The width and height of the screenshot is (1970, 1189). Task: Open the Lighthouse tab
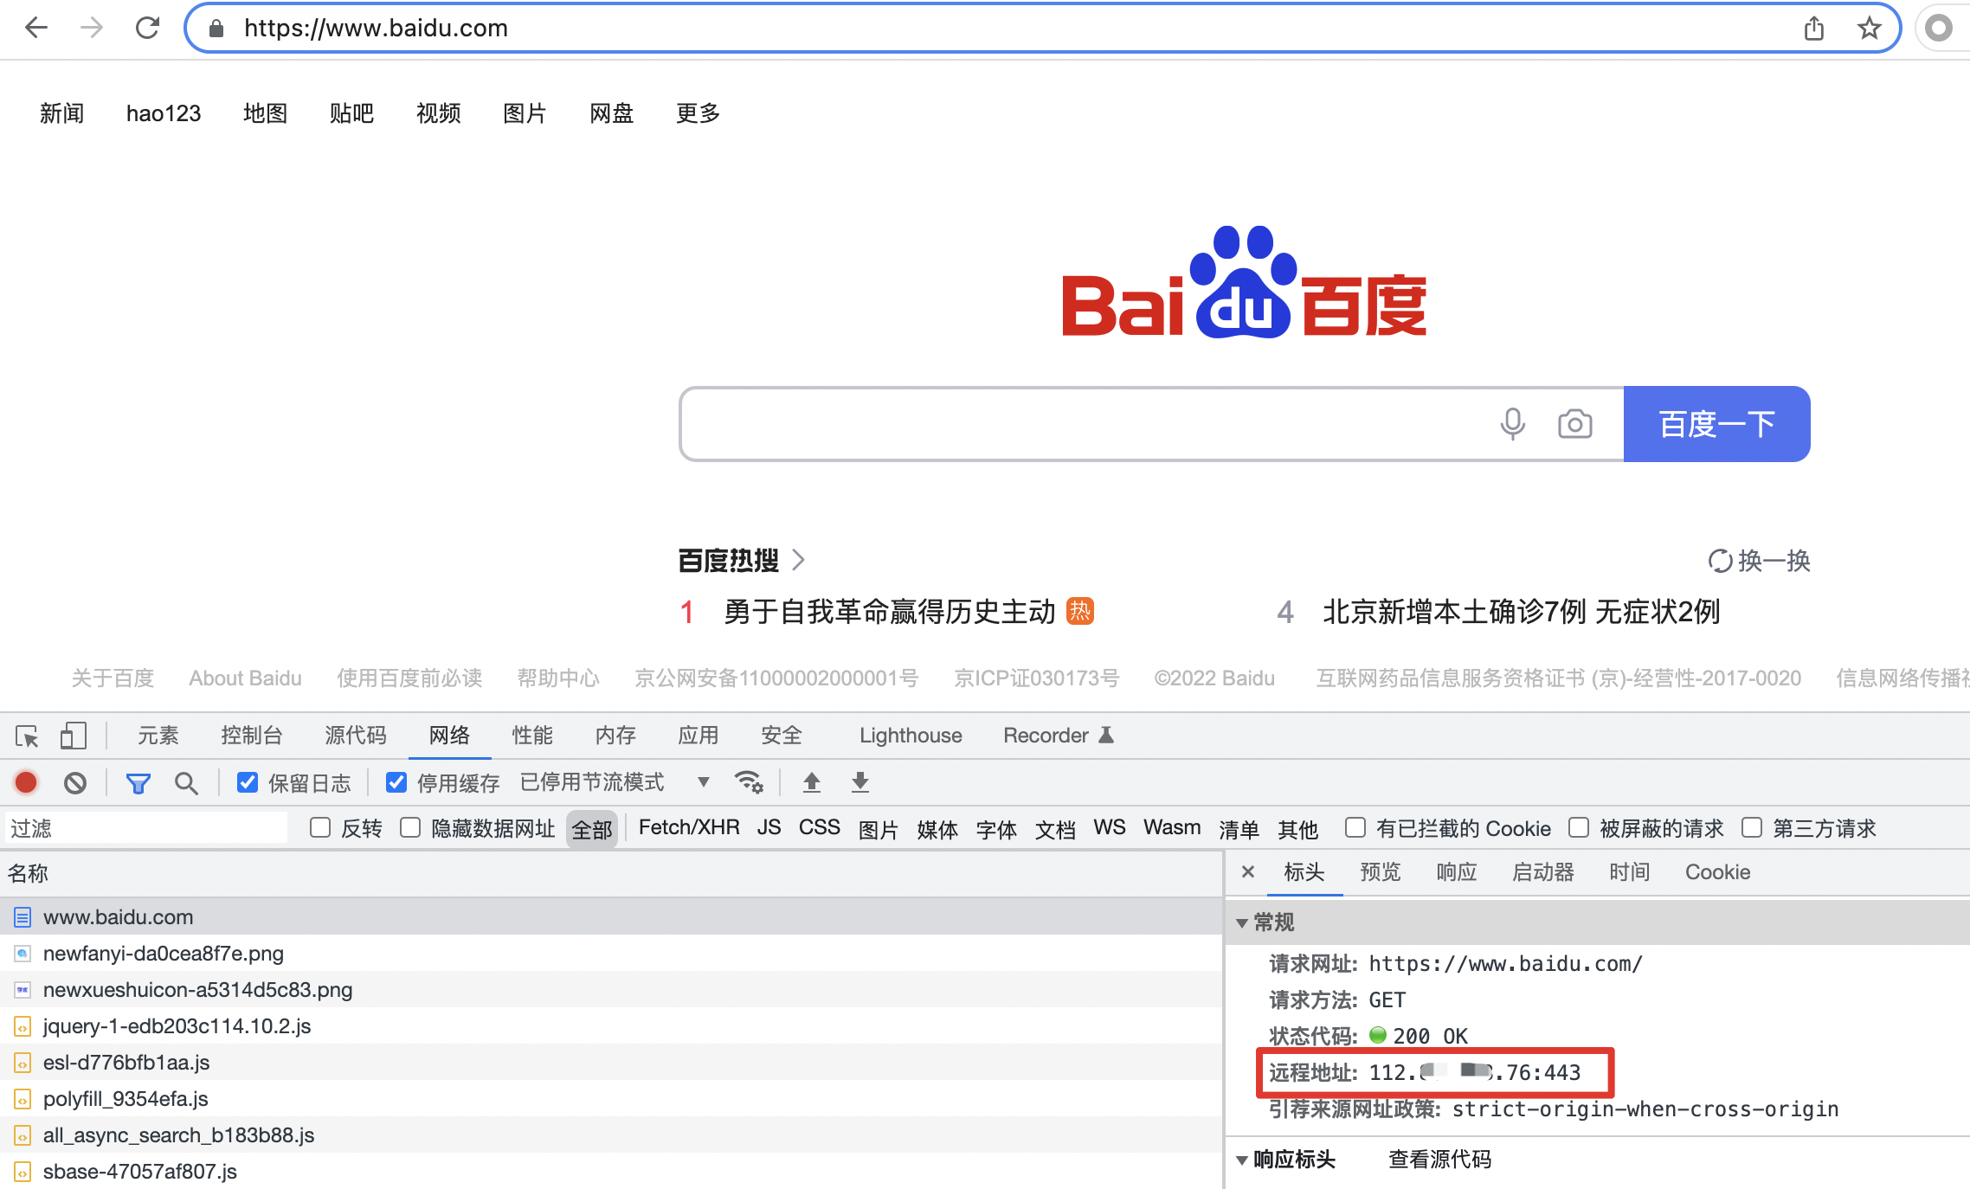[911, 735]
